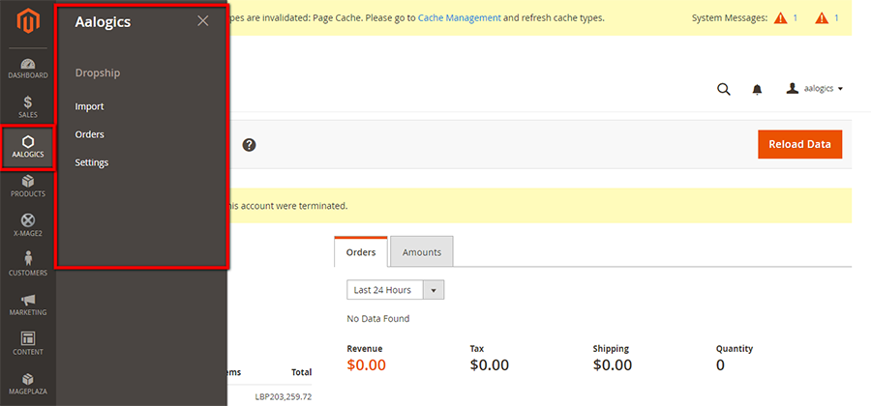Open the Sales sidebar menu
Screen dimensions: 871x406
coord(28,107)
